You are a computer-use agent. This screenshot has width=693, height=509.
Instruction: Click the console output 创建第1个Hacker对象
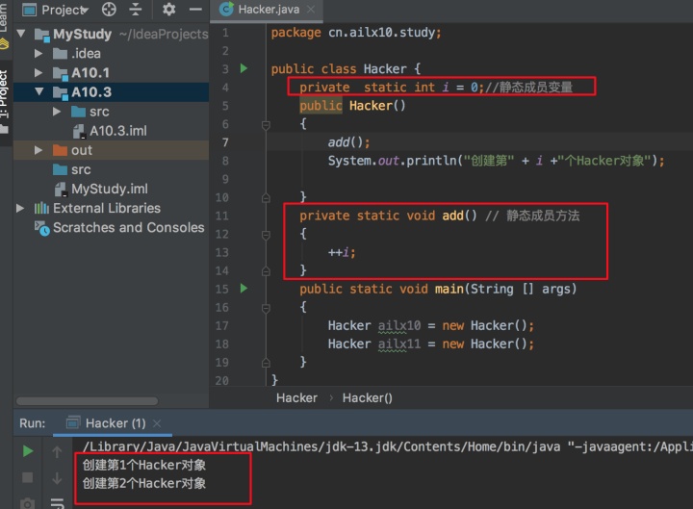click(144, 466)
